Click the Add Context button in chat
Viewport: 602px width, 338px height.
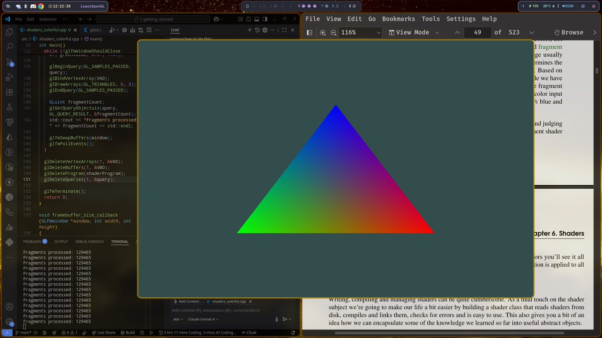pos(188,301)
